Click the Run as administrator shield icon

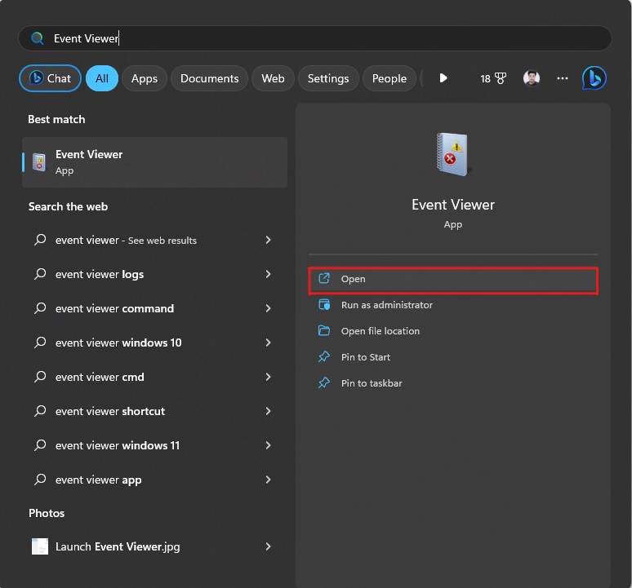[324, 305]
